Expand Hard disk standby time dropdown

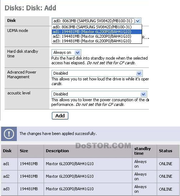point(78,53)
